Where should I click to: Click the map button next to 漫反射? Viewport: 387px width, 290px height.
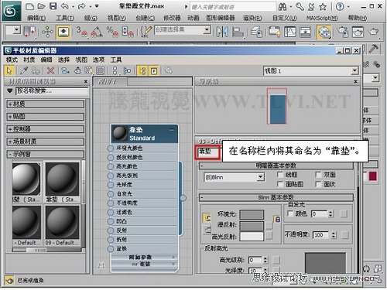[269, 225]
